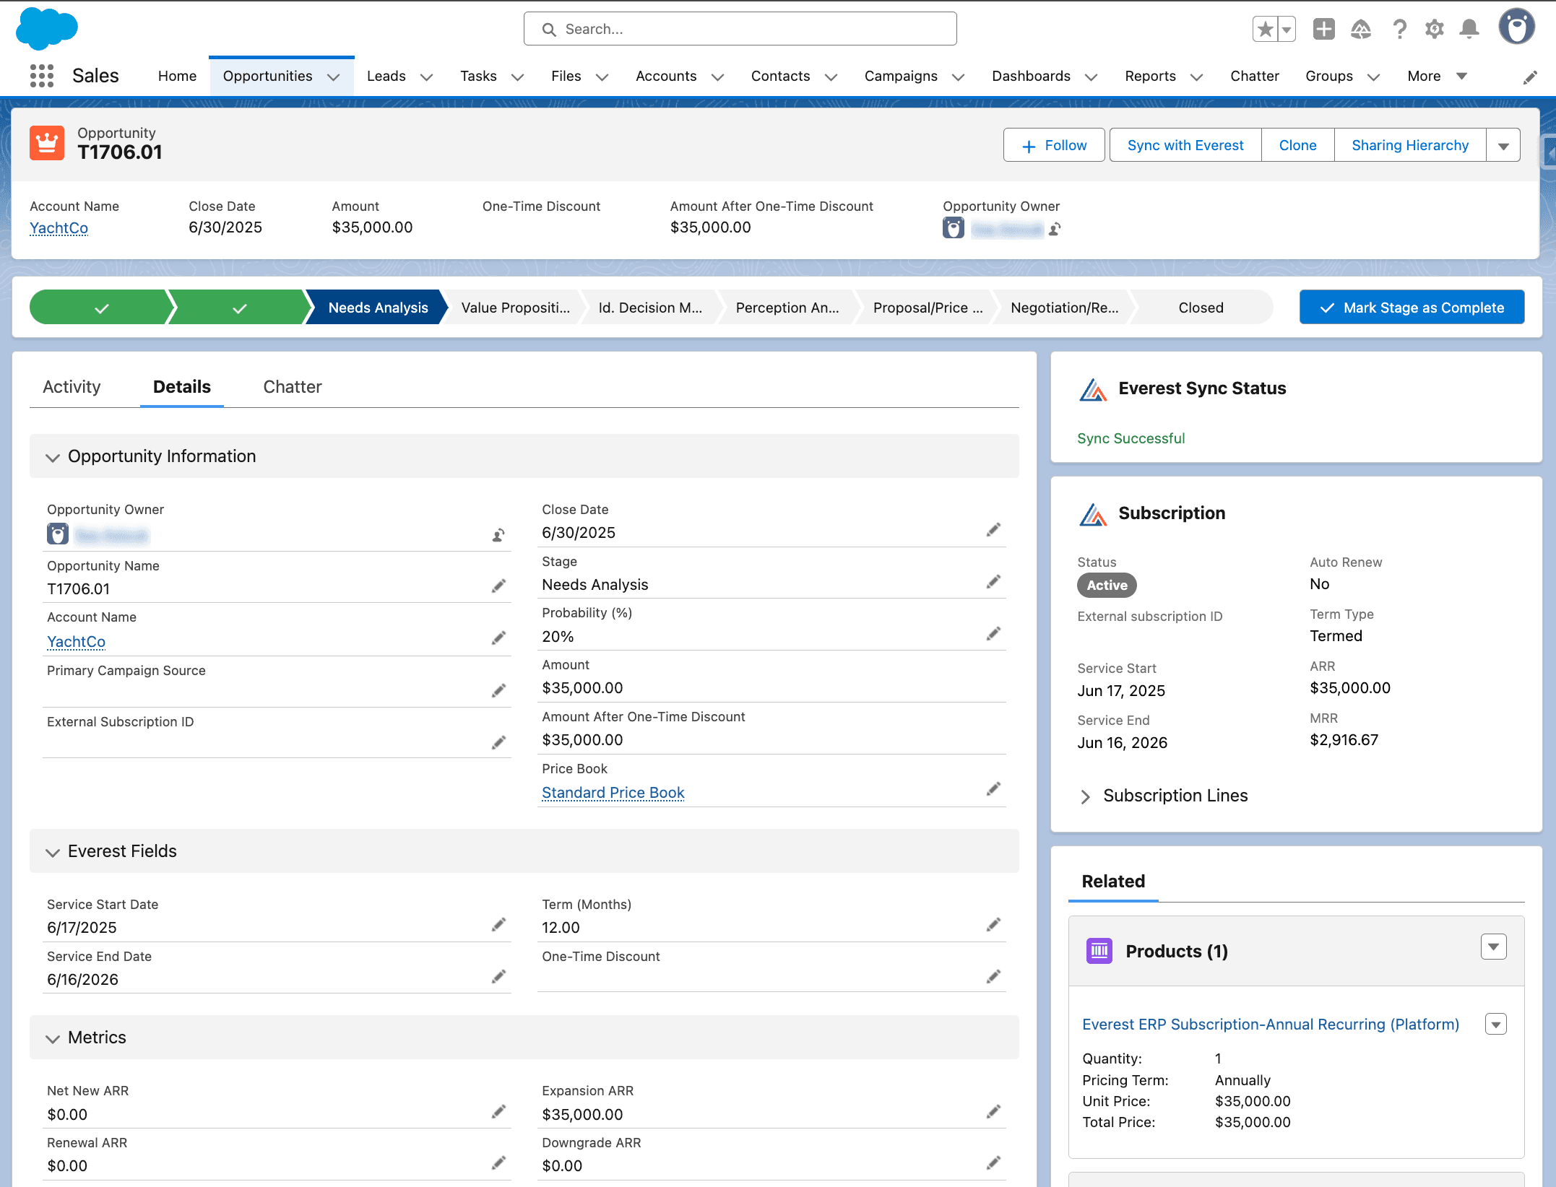Click the edit navigation pencil icon
Viewport: 1556px width, 1187px height.
pyautogui.click(x=1530, y=77)
